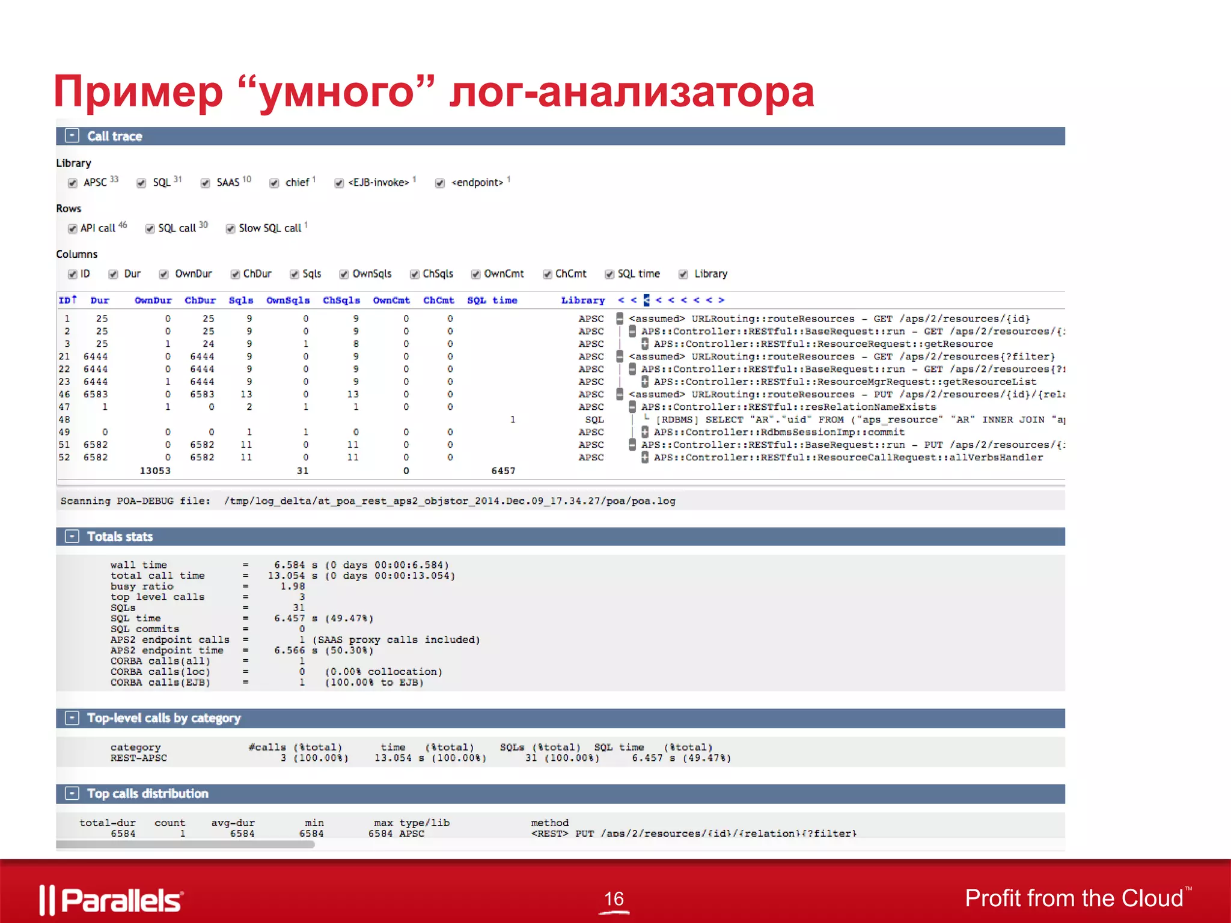Hide the OwnDur column via checkbox
Image resolution: width=1231 pixels, height=923 pixels.
coord(163,275)
